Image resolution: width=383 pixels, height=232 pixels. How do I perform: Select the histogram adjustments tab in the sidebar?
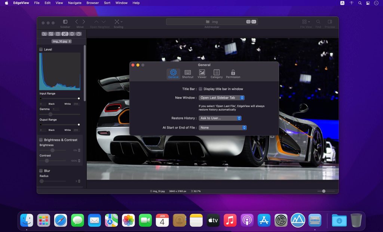pyautogui.click(x=65, y=34)
